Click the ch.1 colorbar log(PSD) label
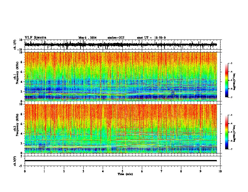 [235, 82]
